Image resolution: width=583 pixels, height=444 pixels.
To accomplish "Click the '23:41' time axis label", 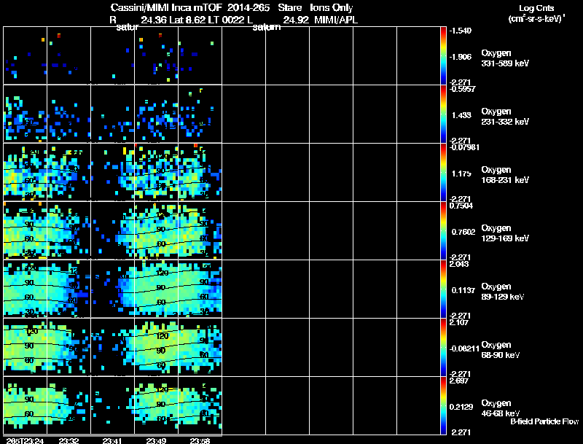I will point(112,440).
